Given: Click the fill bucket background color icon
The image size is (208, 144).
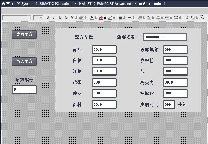Looking at the screenshot, I should 101,18.
